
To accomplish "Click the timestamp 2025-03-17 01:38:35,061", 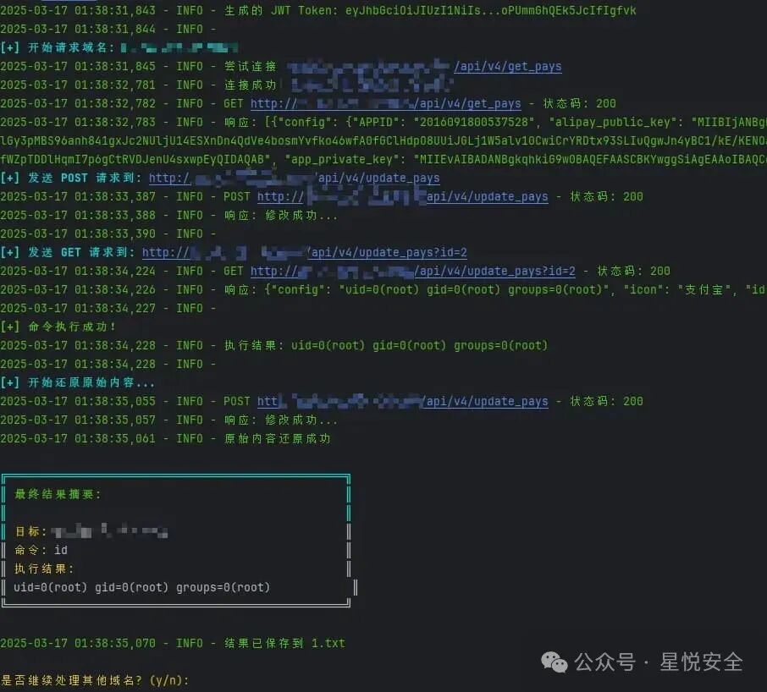I will tap(78, 439).
